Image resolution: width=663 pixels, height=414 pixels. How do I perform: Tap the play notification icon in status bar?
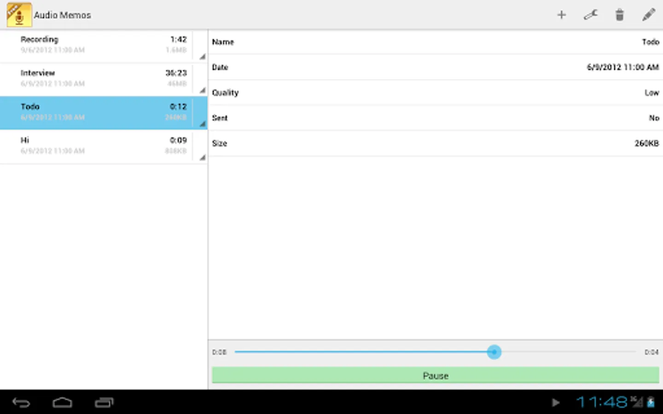coord(556,402)
